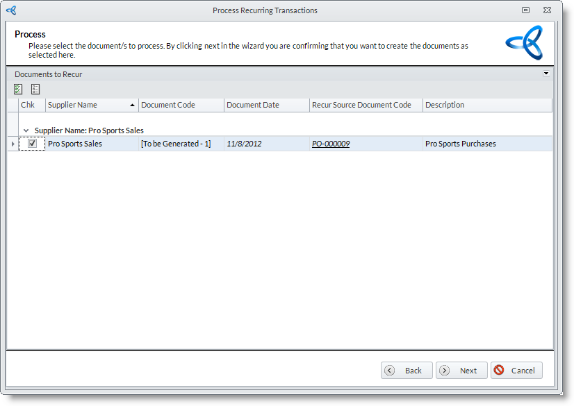
Task: Click the Description column header
Action: point(486,105)
